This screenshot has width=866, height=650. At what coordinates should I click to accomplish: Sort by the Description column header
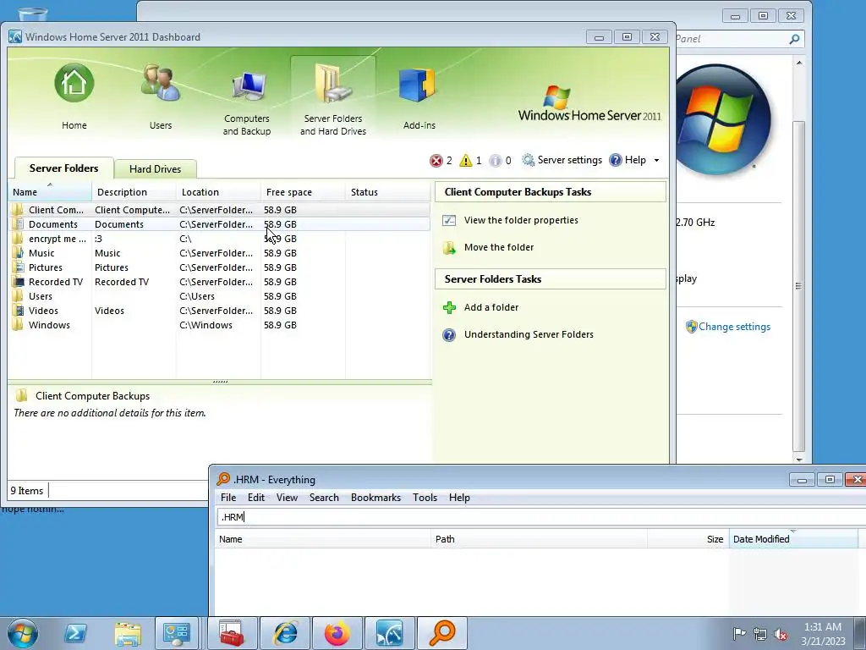134,192
